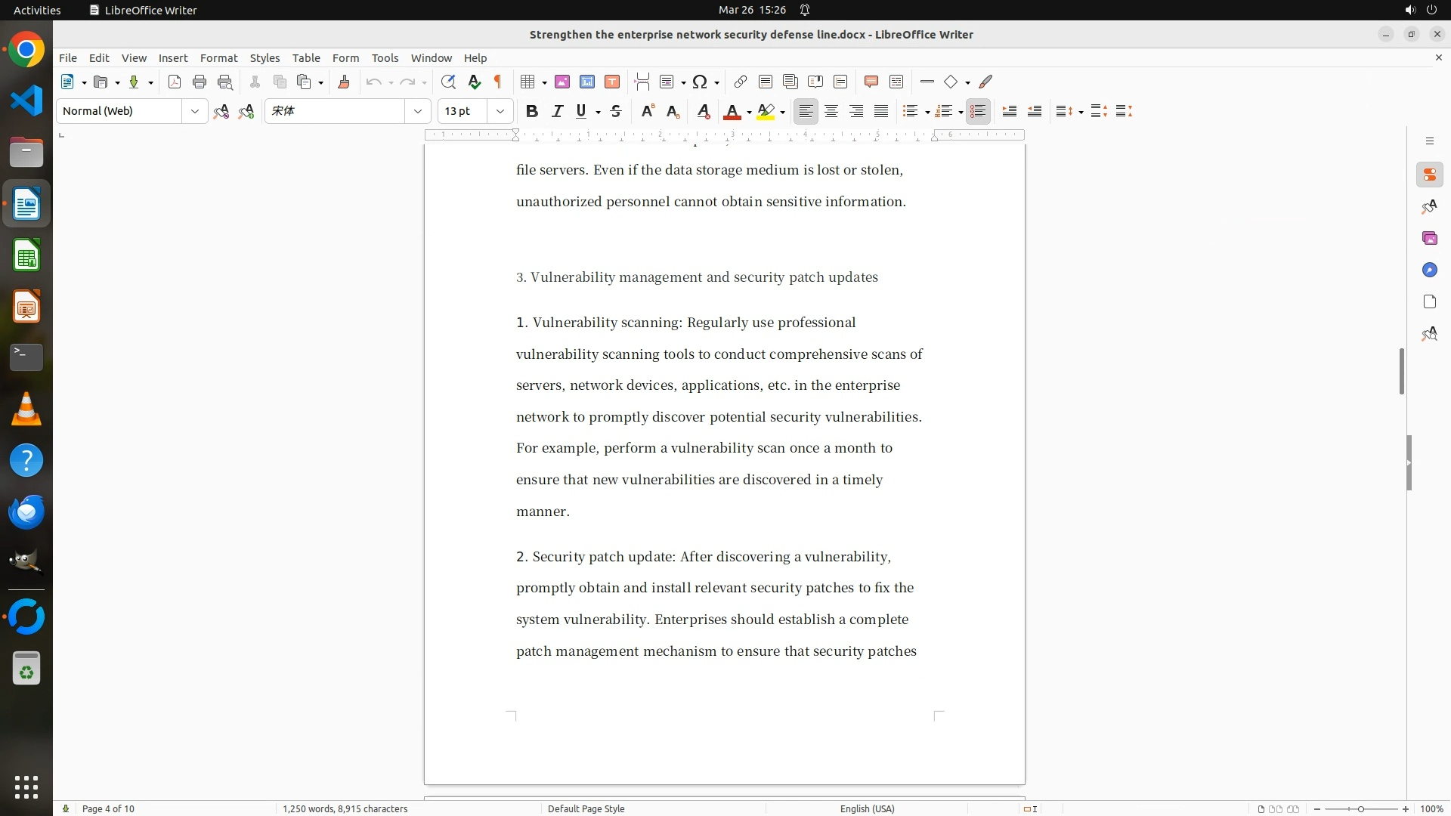The width and height of the screenshot is (1451, 816).
Task: Toggle formatting marks display
Action: pyautogui.click(x=498, y=82)
